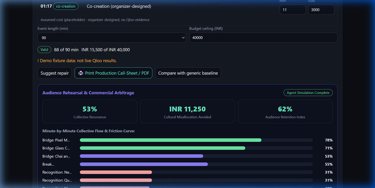Compare with generic baseline

pos(188,73)
